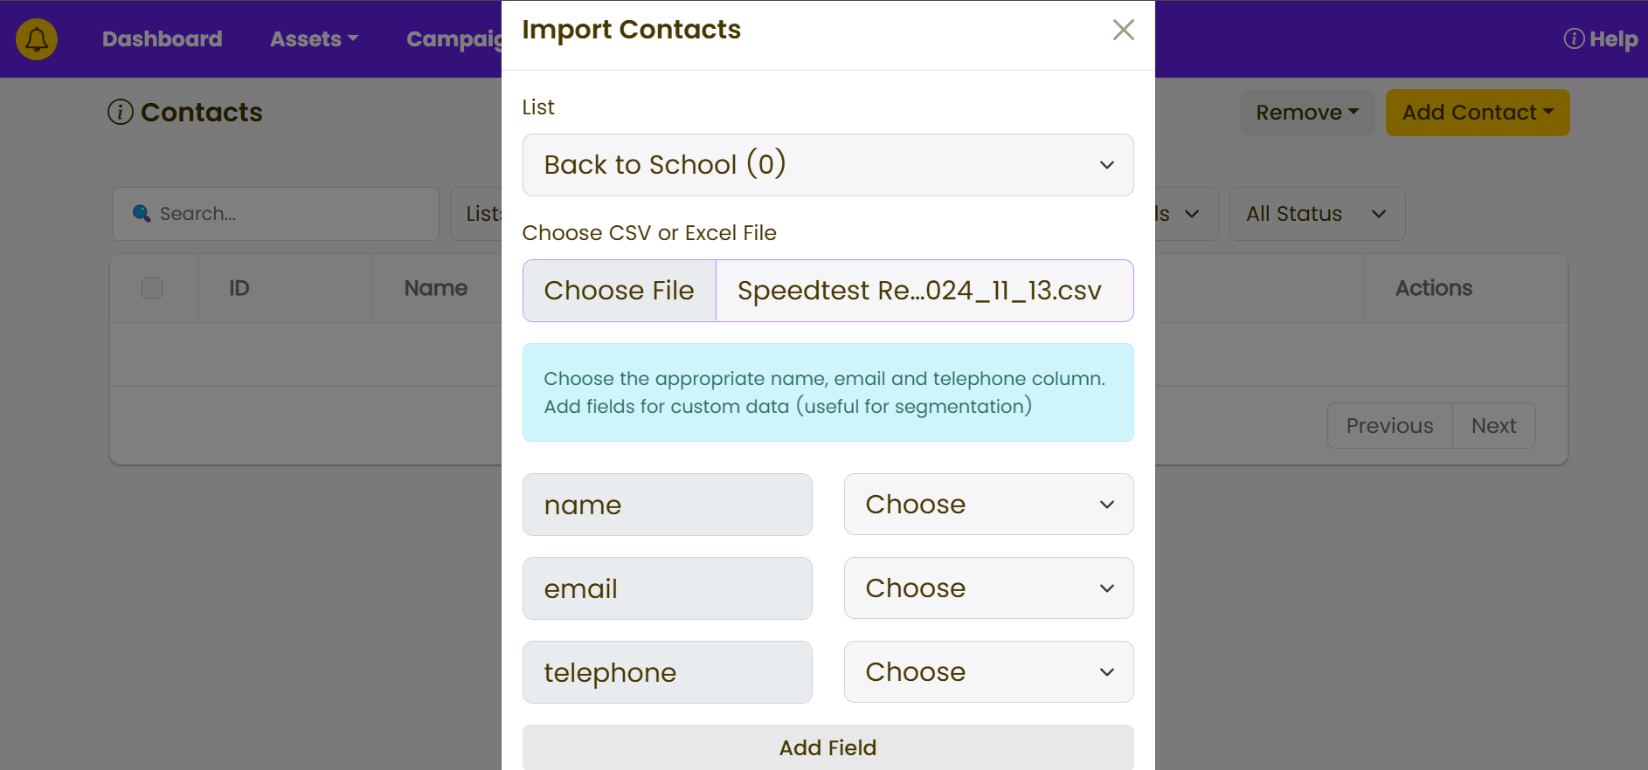Click the Search contacts input
Viewport: 1648px width, 770px height.
(x=275, y=214)
